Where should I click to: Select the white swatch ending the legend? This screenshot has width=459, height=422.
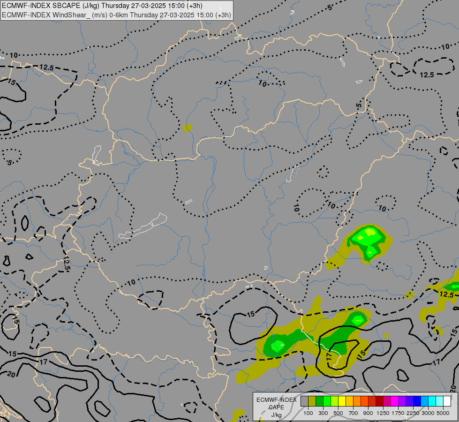click(447, 401)
